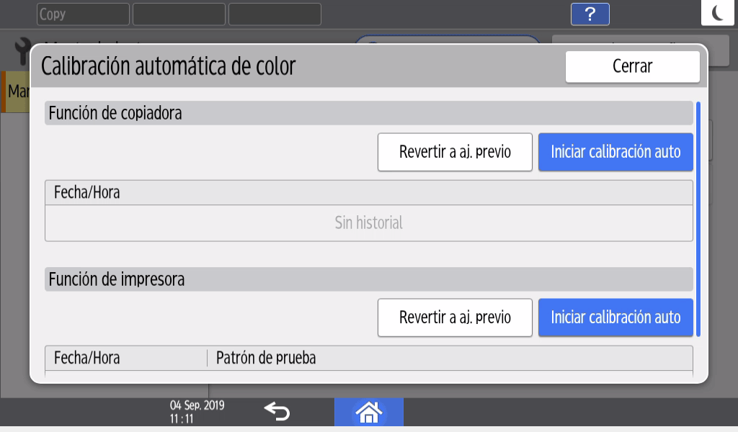Select the Sin historial row
This screenshot has width=738, height=432.
click(368, 223)
